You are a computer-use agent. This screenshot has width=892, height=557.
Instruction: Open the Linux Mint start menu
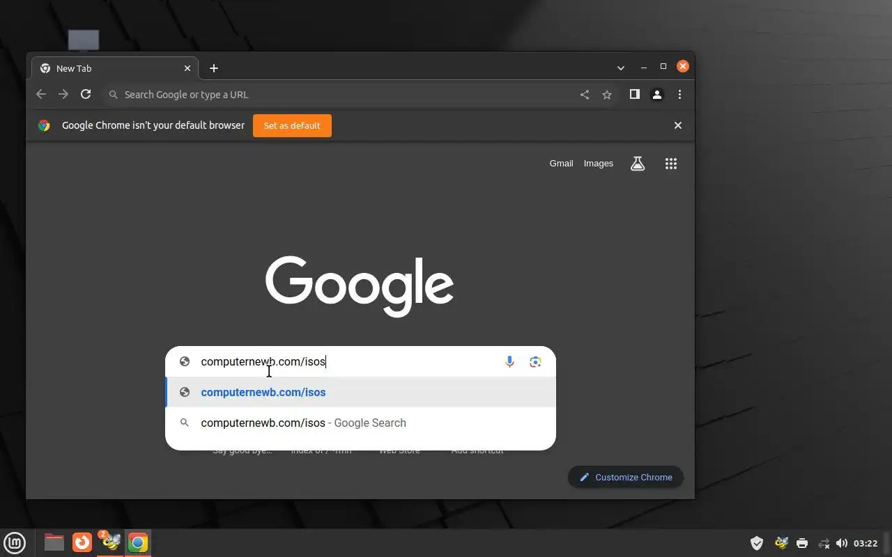(15, 542)
